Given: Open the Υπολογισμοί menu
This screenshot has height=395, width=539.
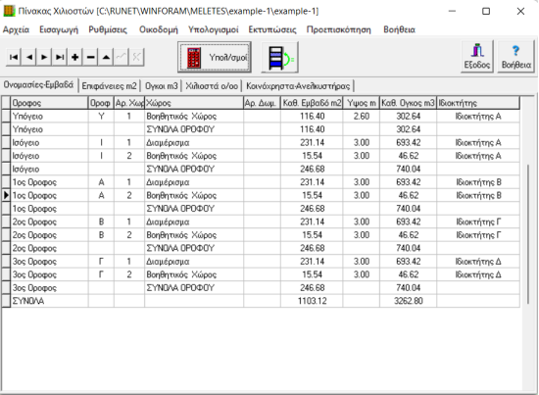Looking at the screenshot, I should [213, 29].
